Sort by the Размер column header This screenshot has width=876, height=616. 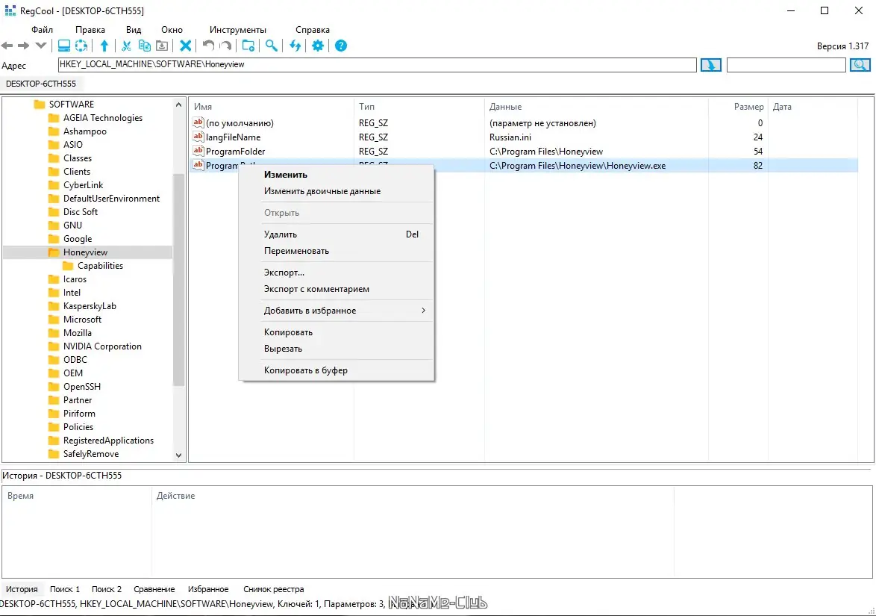pos(738,106)
